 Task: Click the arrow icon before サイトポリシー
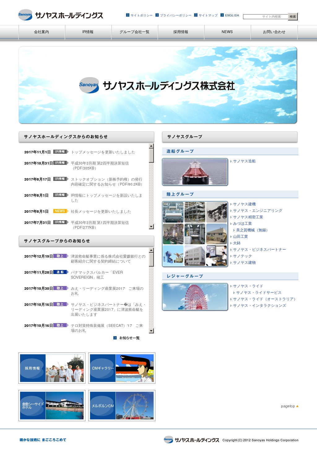(128, 15)
